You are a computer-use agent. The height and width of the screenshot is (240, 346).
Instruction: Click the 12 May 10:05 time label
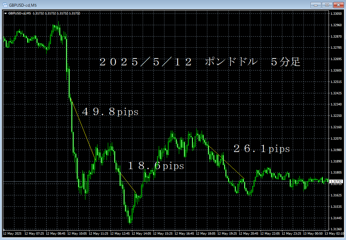tap(77, 234)
